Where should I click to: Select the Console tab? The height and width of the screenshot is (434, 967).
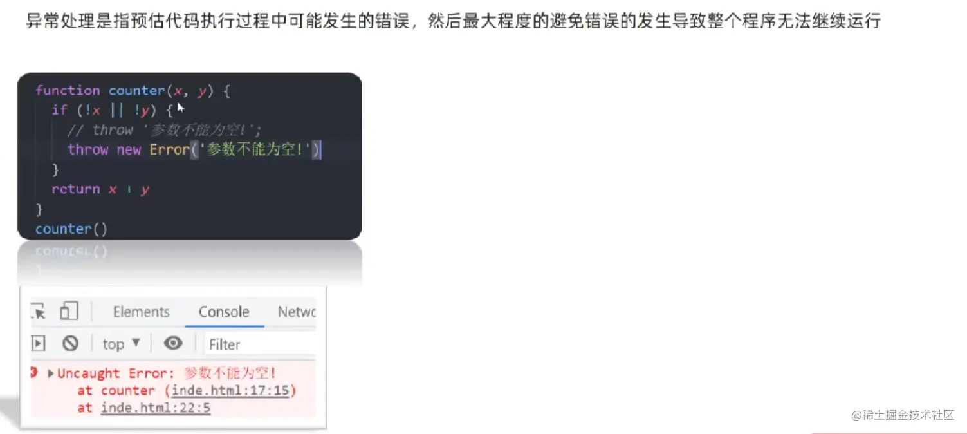click(224, 312)
